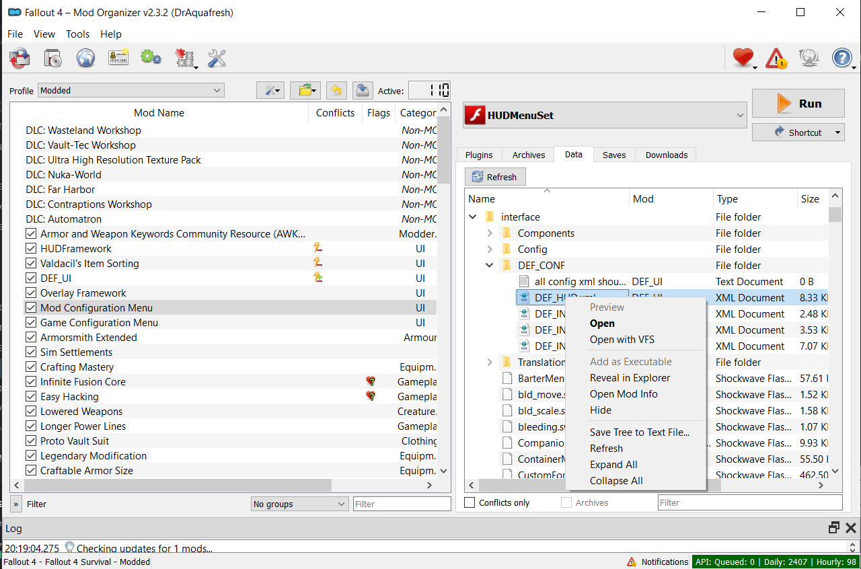Open Settings wrench and screwdriver icon
The width and height of the screenshot is (861, 569).
tap(217, 59)
